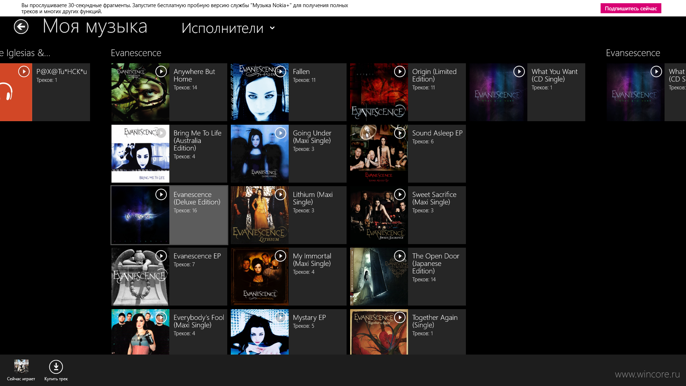Open the Iglesias &... artist header
This screenshot has width=686, height=386.
25,53
